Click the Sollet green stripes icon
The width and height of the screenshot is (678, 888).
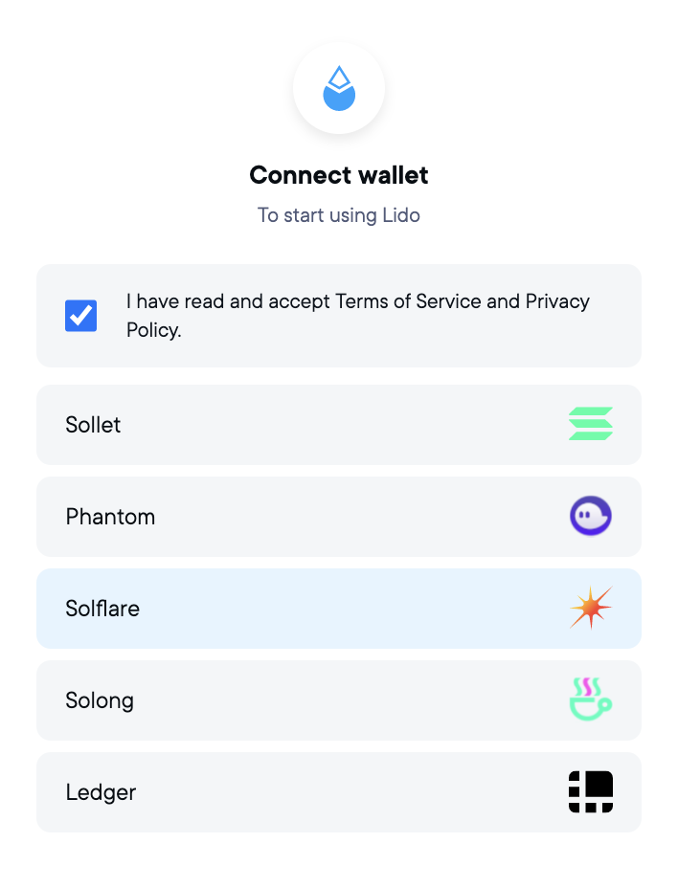click(591, 424)
